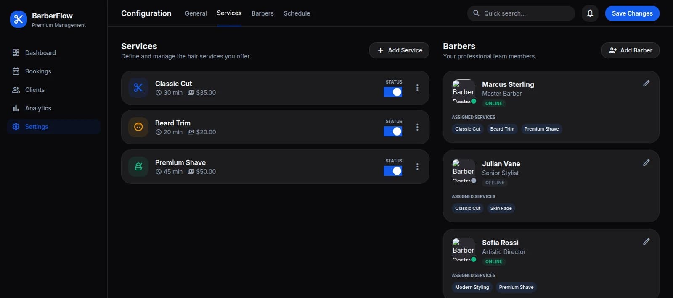Click Marcus Sterling's portrait image
The width and height of the screenshot is (673, 298).
[x=464, y=91]
